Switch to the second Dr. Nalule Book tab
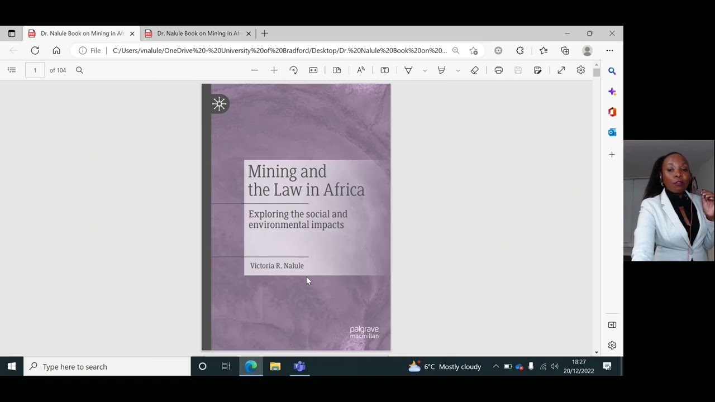 pyautogui.click(x=198, y=33)
